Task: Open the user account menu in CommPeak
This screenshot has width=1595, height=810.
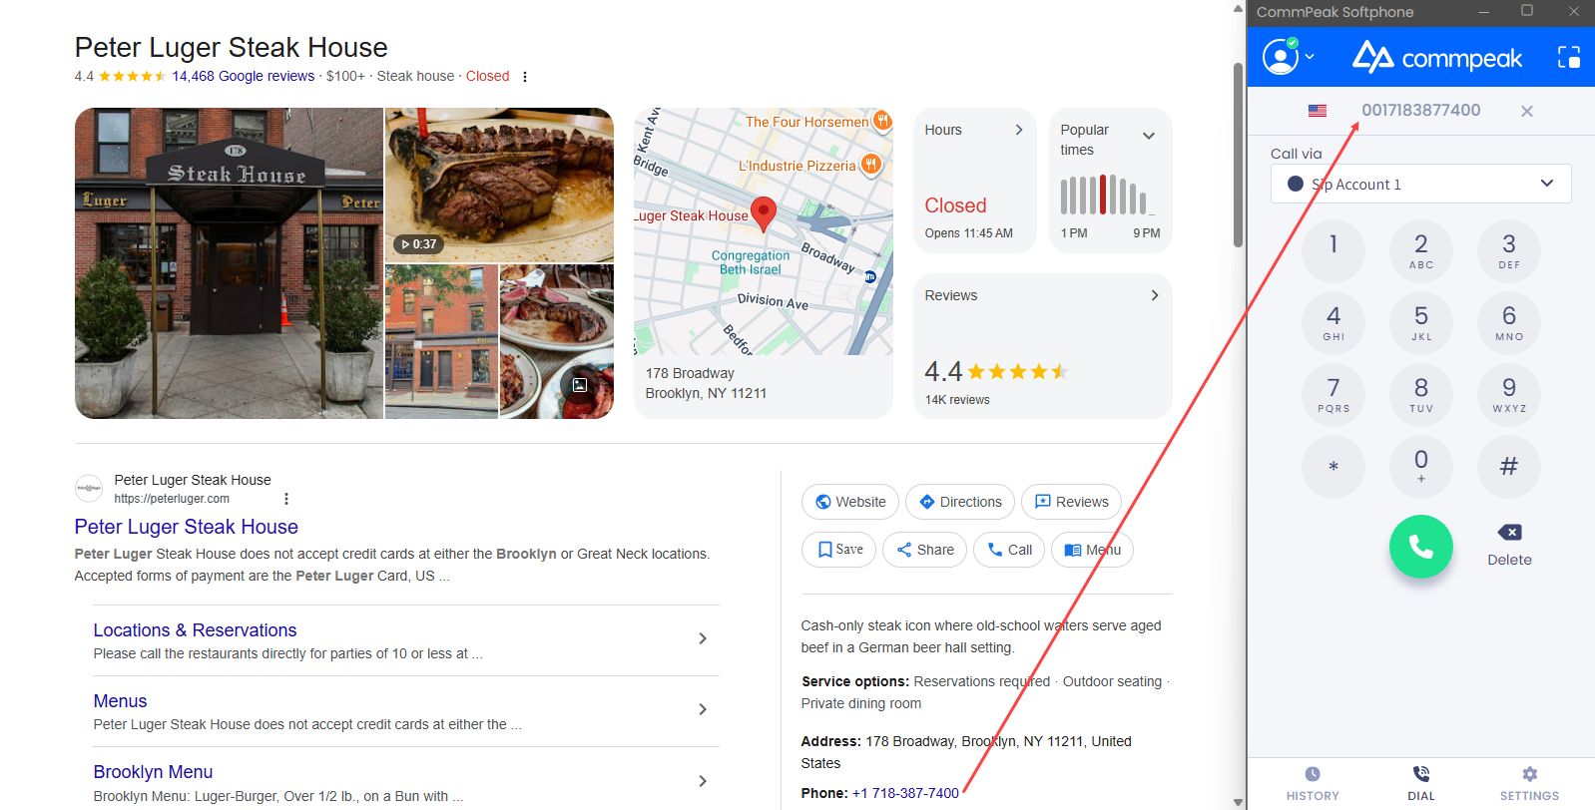Action: [x=1289, y=57]
